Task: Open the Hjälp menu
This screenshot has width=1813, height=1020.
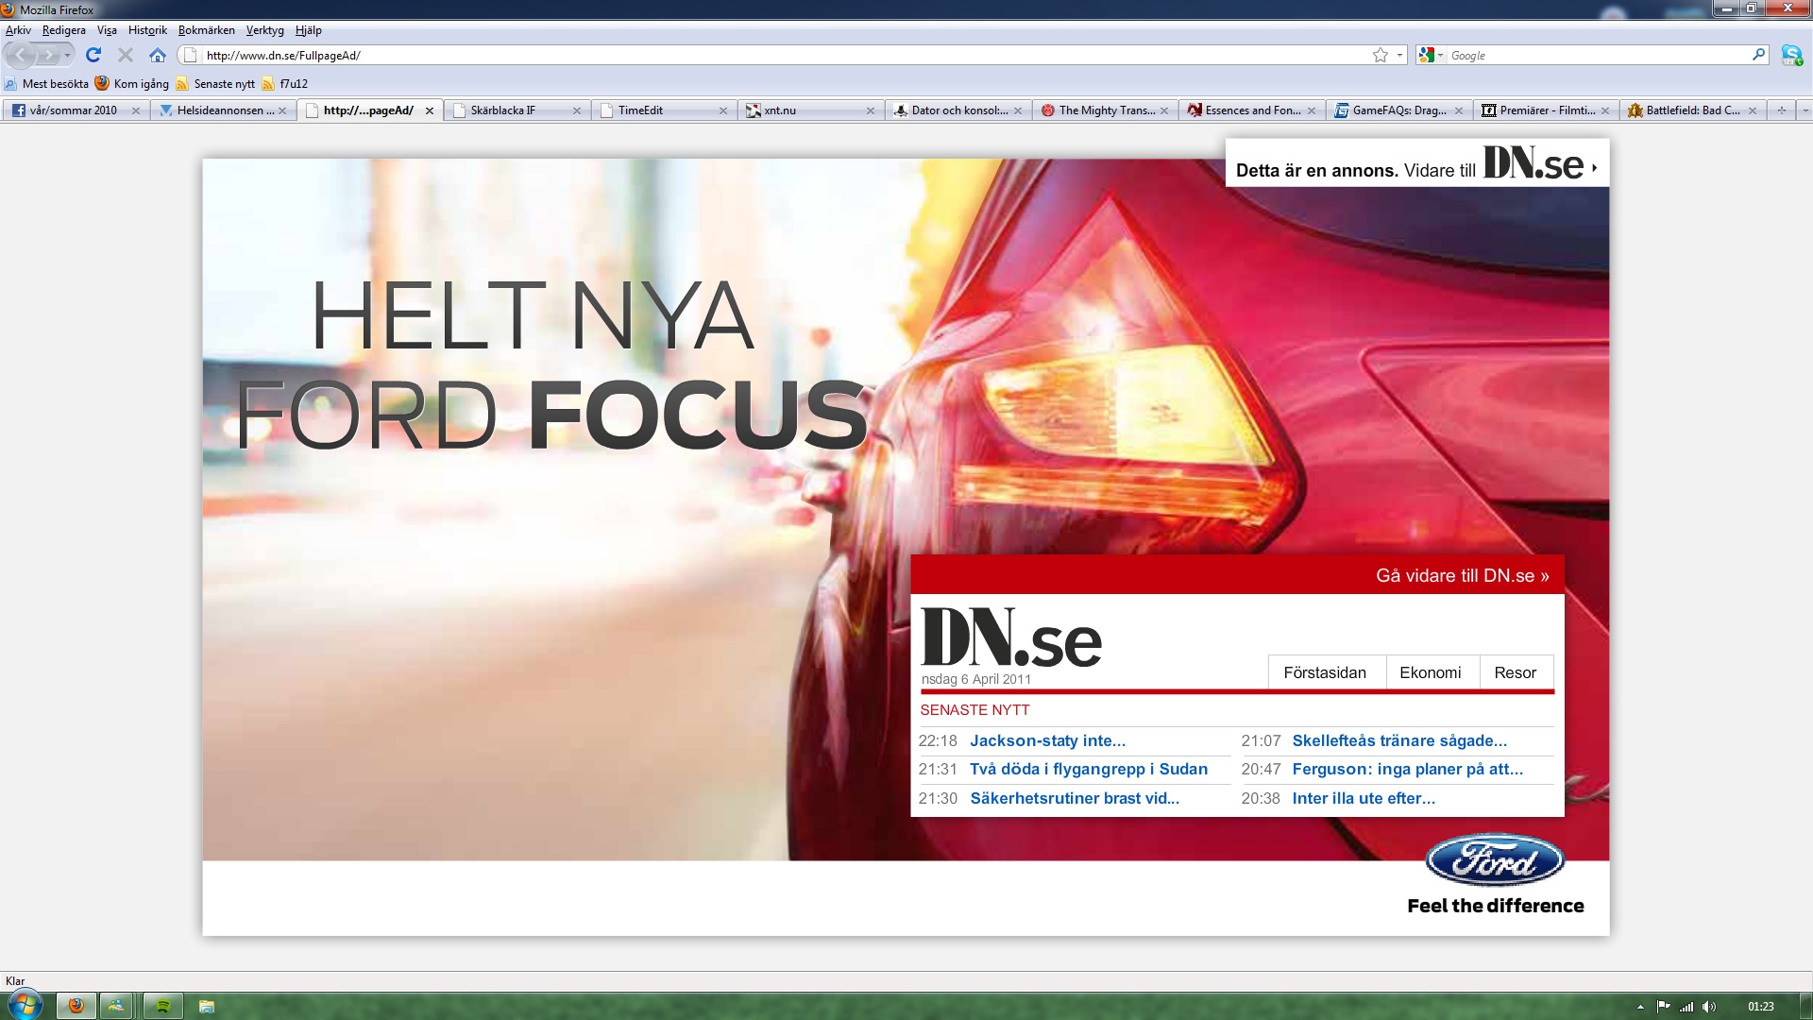Action: tap(308, 30)
